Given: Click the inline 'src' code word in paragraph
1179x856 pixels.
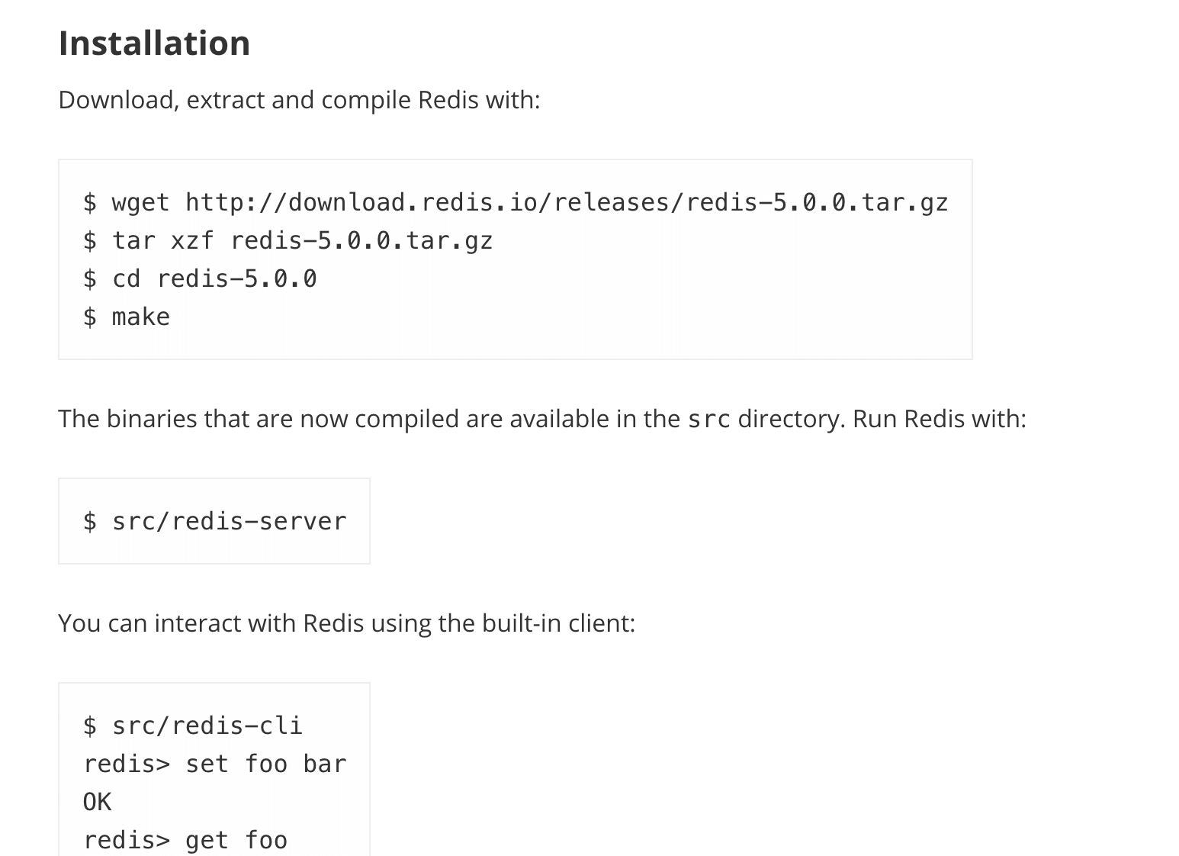Looking at the screenshot, I should [708, 419].
